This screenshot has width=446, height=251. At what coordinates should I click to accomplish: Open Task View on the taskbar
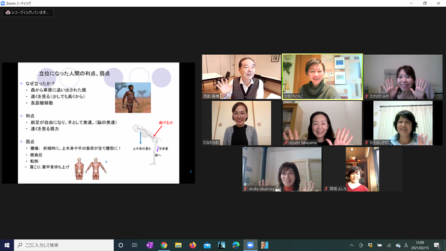coord(134,245)
